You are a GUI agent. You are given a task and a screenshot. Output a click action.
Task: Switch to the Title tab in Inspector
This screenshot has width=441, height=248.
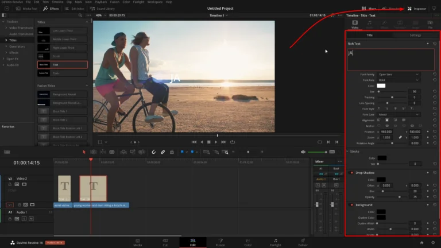[x=370, y=35]
